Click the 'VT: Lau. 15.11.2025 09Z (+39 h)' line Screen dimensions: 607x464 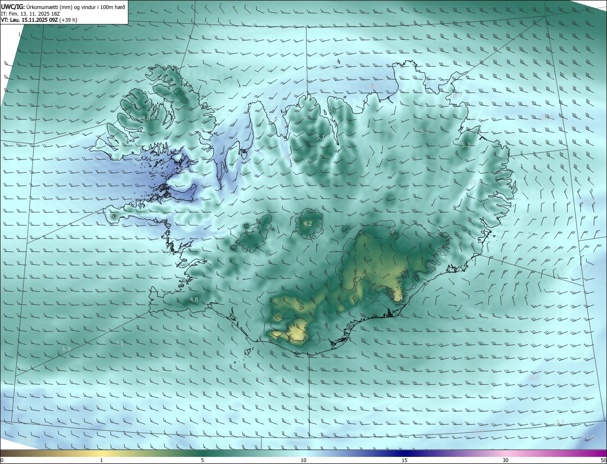click(x=39, y=20)
